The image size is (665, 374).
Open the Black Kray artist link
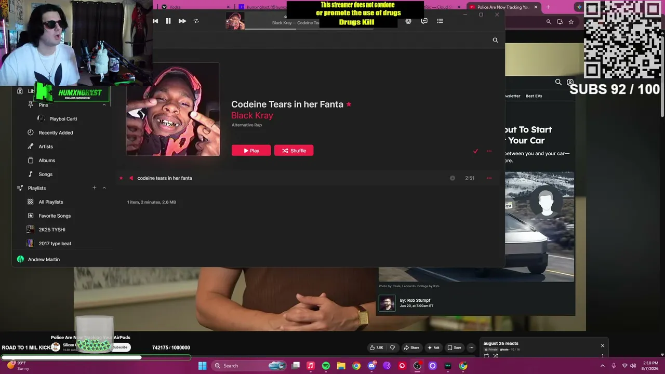click(252, 115)
